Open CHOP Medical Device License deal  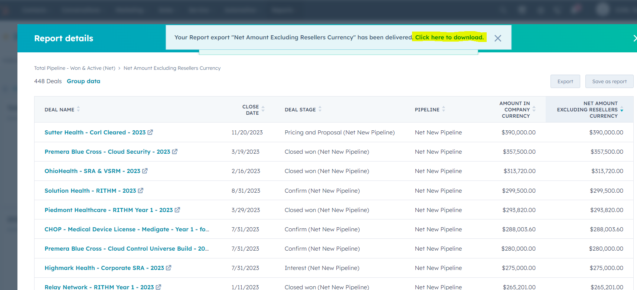tap(127, 229)
